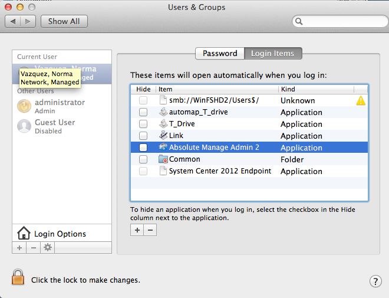
Task: Select the System Center 2012 Endpoint name
Action: click(220, 171)
